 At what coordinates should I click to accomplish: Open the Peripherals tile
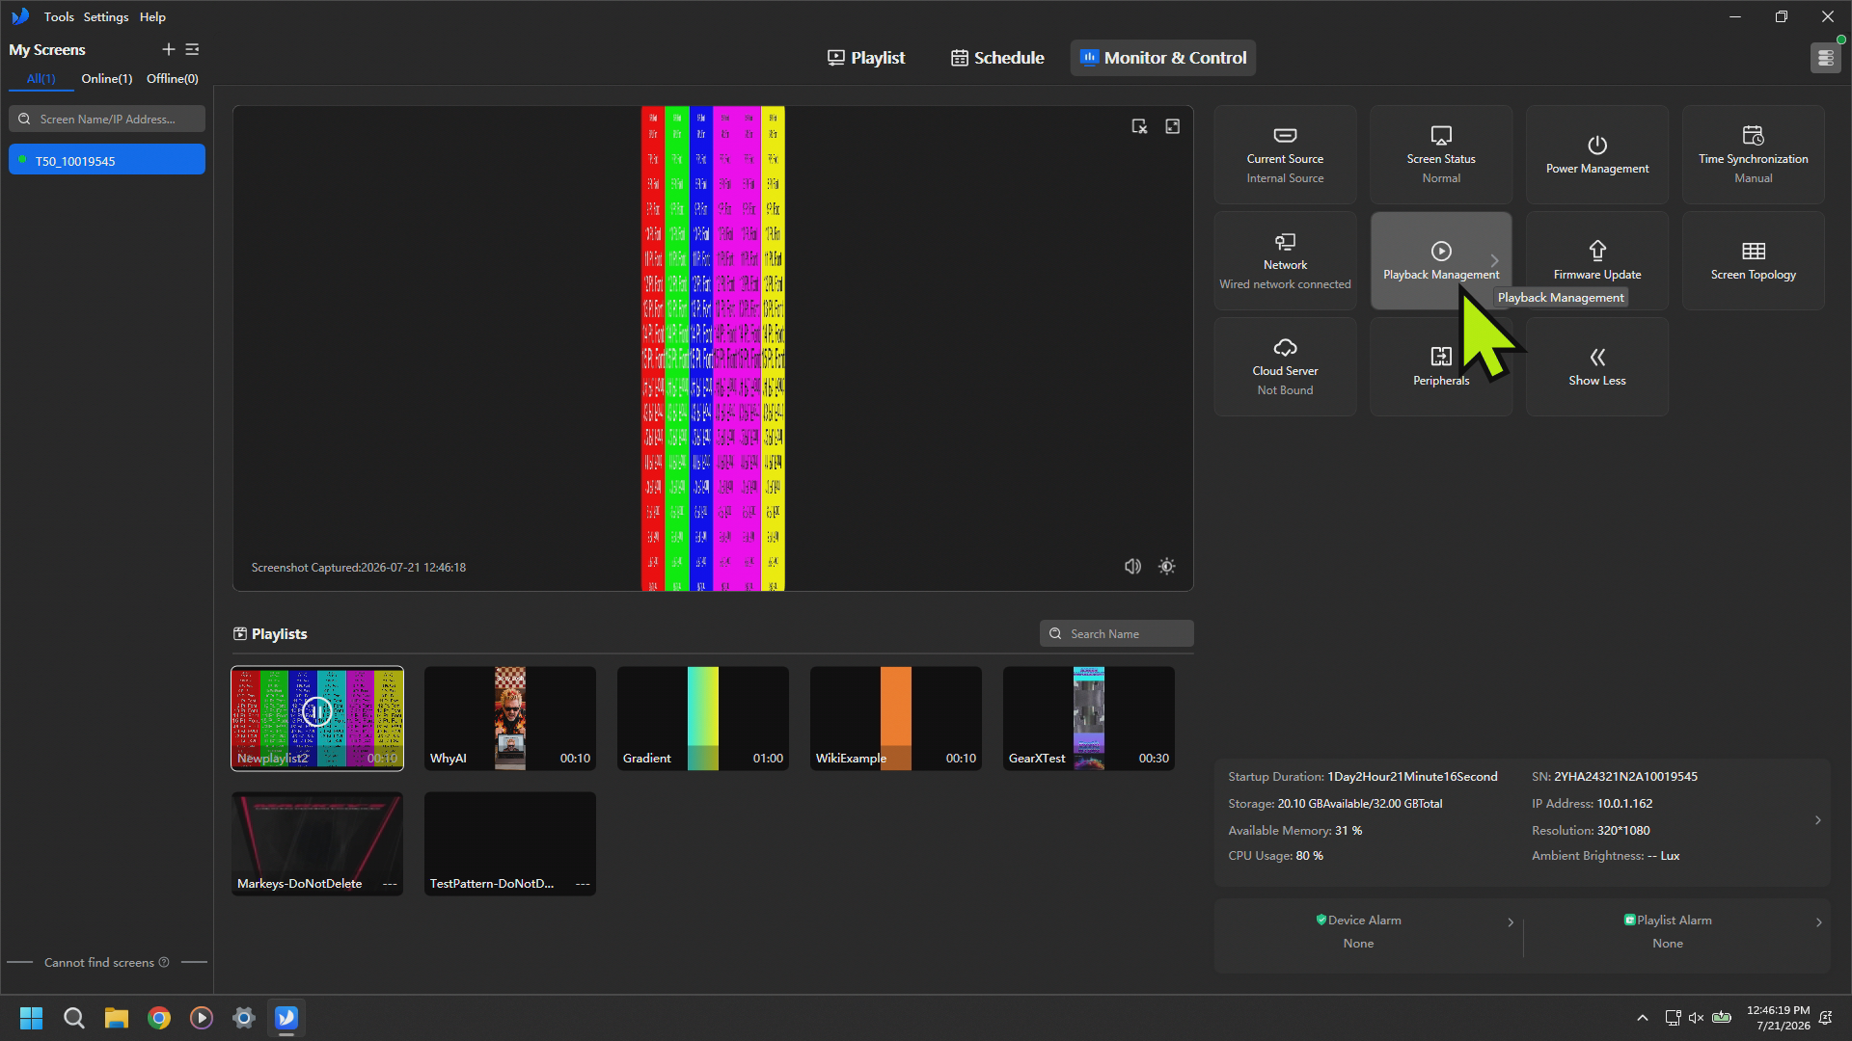coord(1441,366)
